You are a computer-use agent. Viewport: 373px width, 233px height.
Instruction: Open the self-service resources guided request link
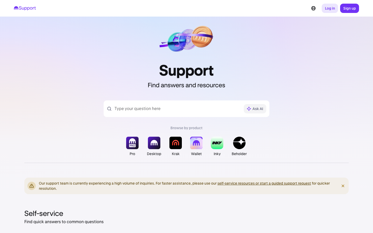point(264,183)
